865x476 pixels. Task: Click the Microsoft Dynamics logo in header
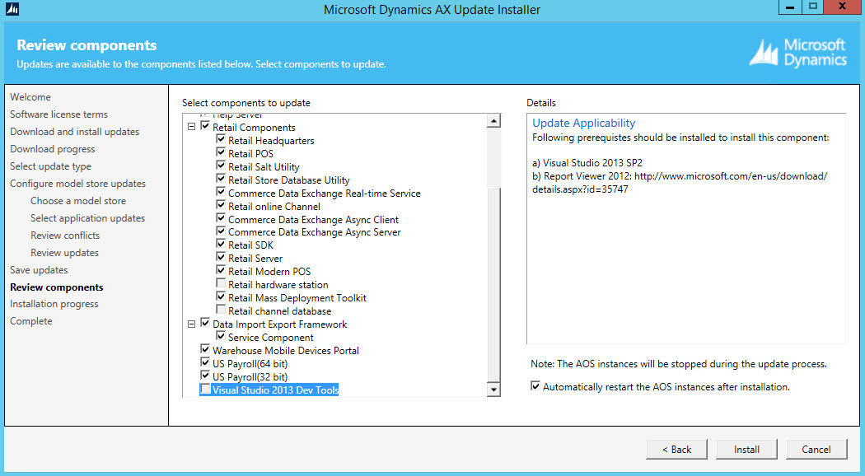pyautogui.click(x=797, y=52)
